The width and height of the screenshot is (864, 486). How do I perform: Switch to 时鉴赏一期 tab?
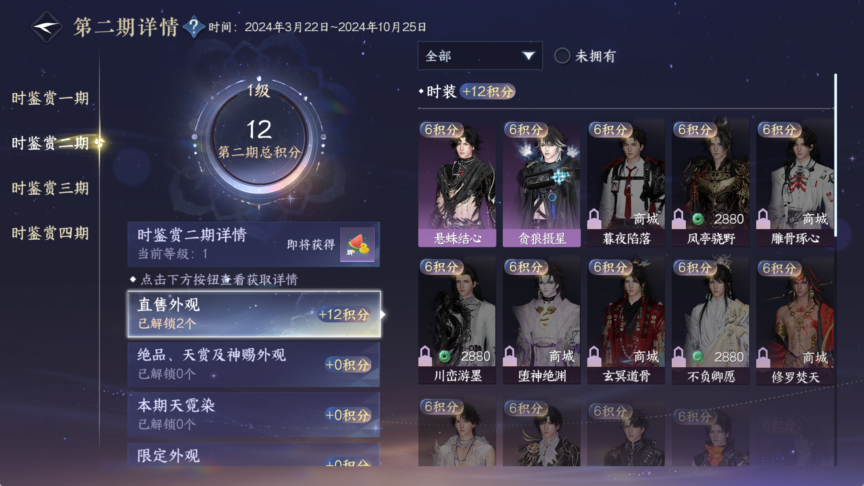(x=50, y=98)
